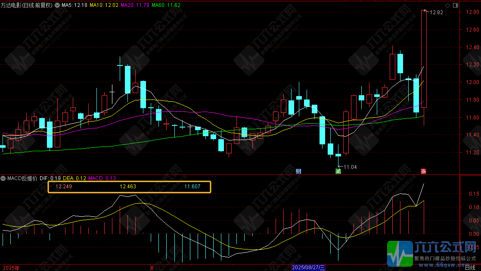Click the 减 shareholding reduction marker icon
481x271 pixels.
click(x=338, y=171)
